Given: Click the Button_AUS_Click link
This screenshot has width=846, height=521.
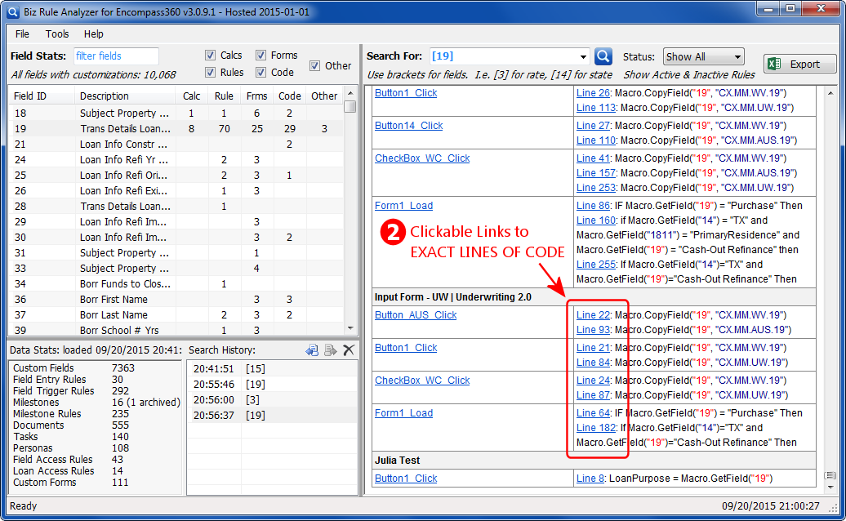Looking at the screenshot, I should point(416,315).
